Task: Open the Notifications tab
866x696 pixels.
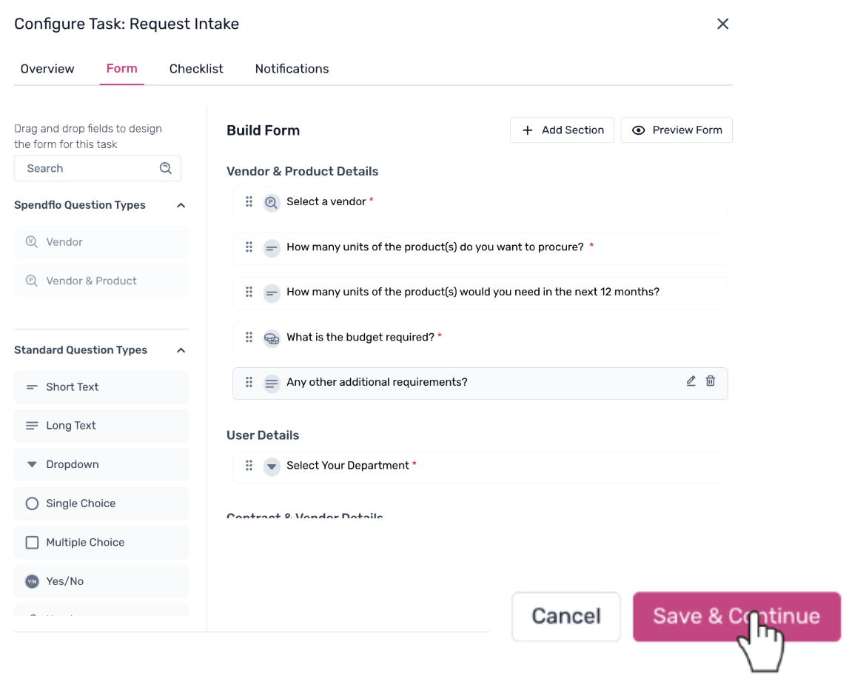Action: [292, 69]
